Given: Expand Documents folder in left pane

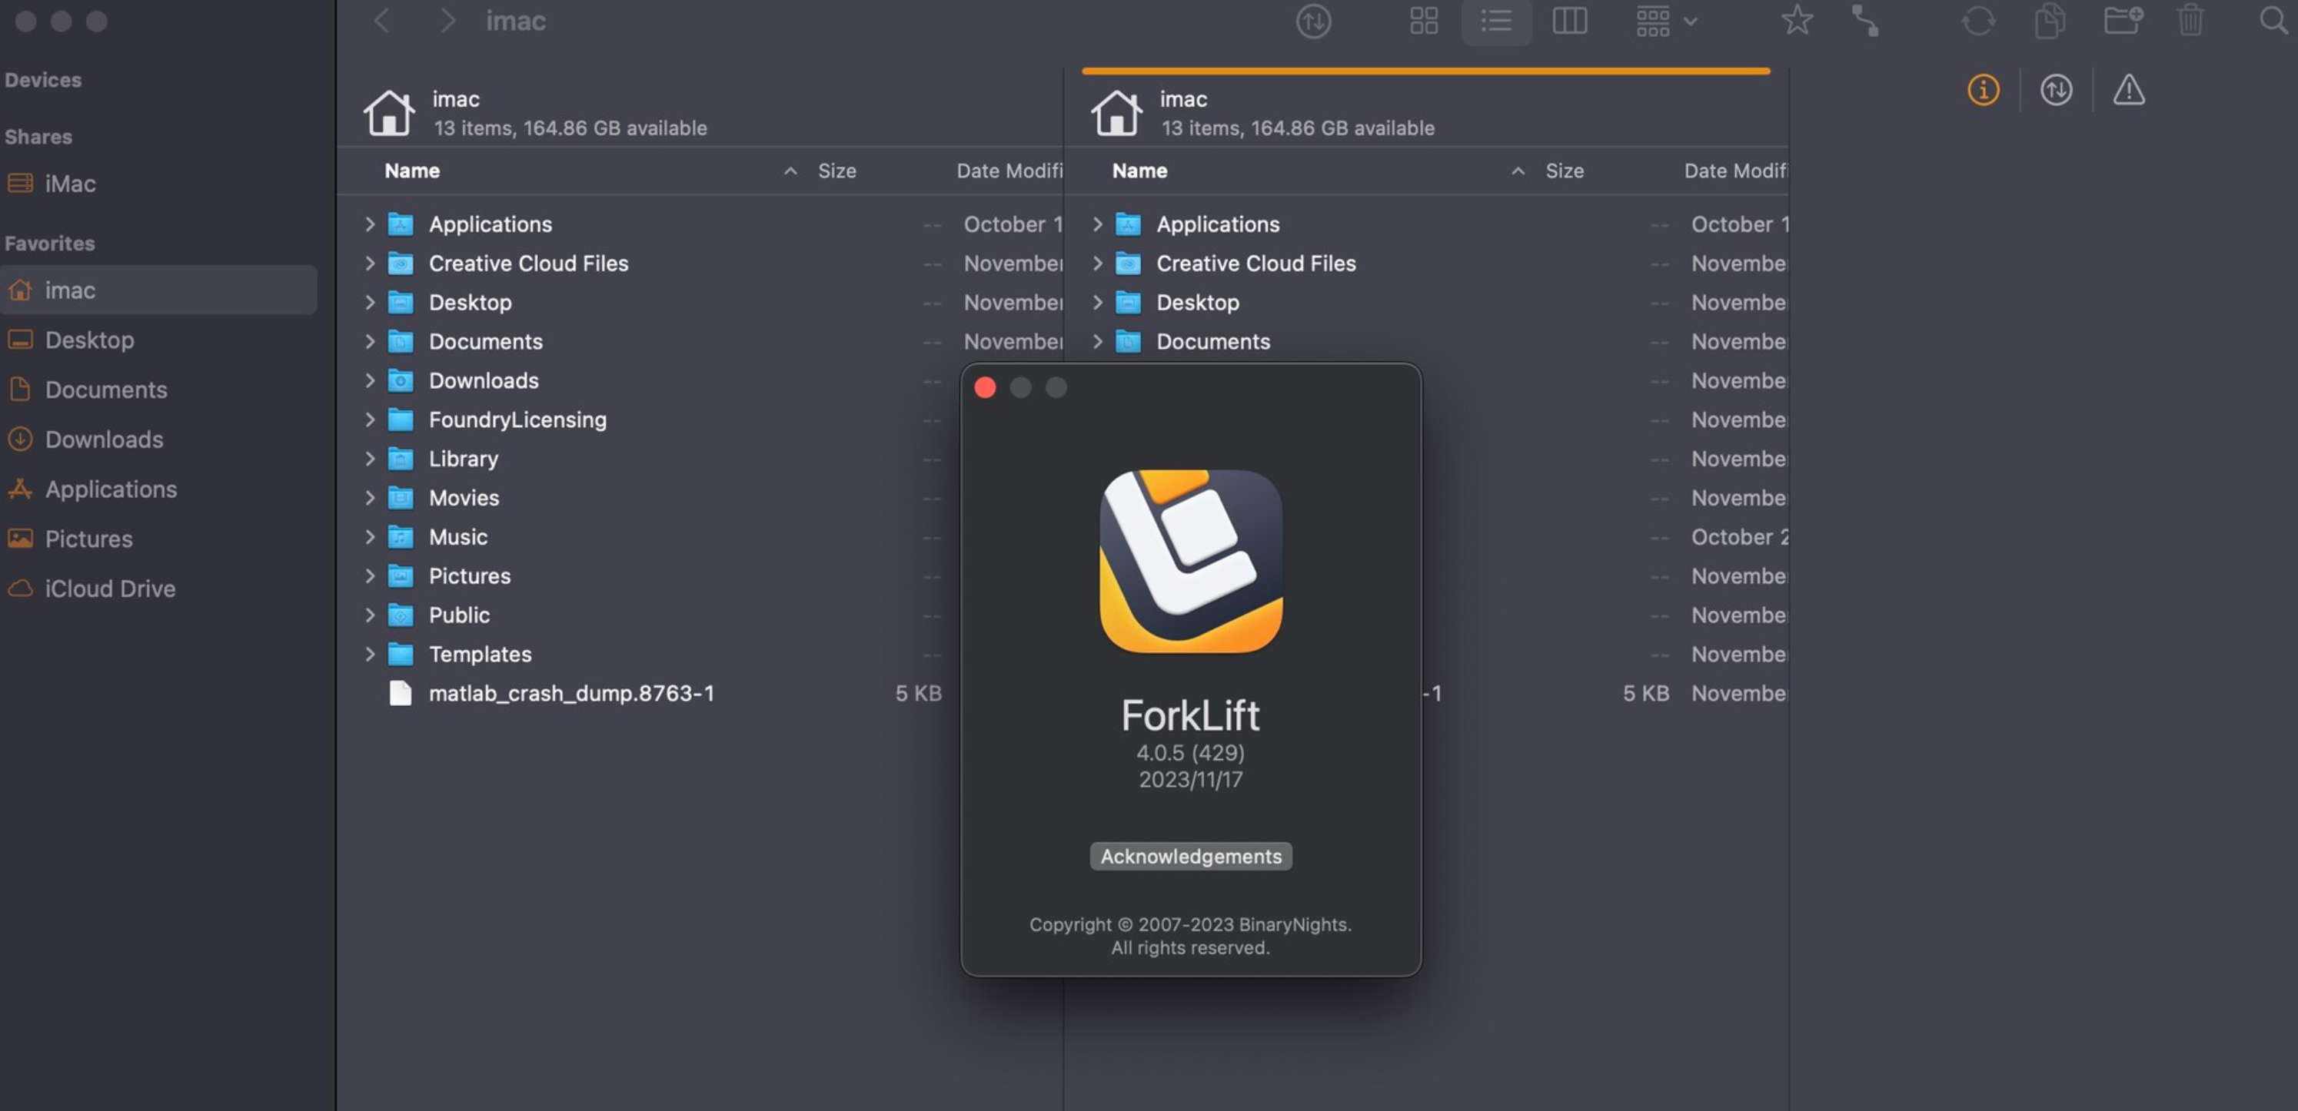Looking at the screenshot, I should click(x=369, y=341).
